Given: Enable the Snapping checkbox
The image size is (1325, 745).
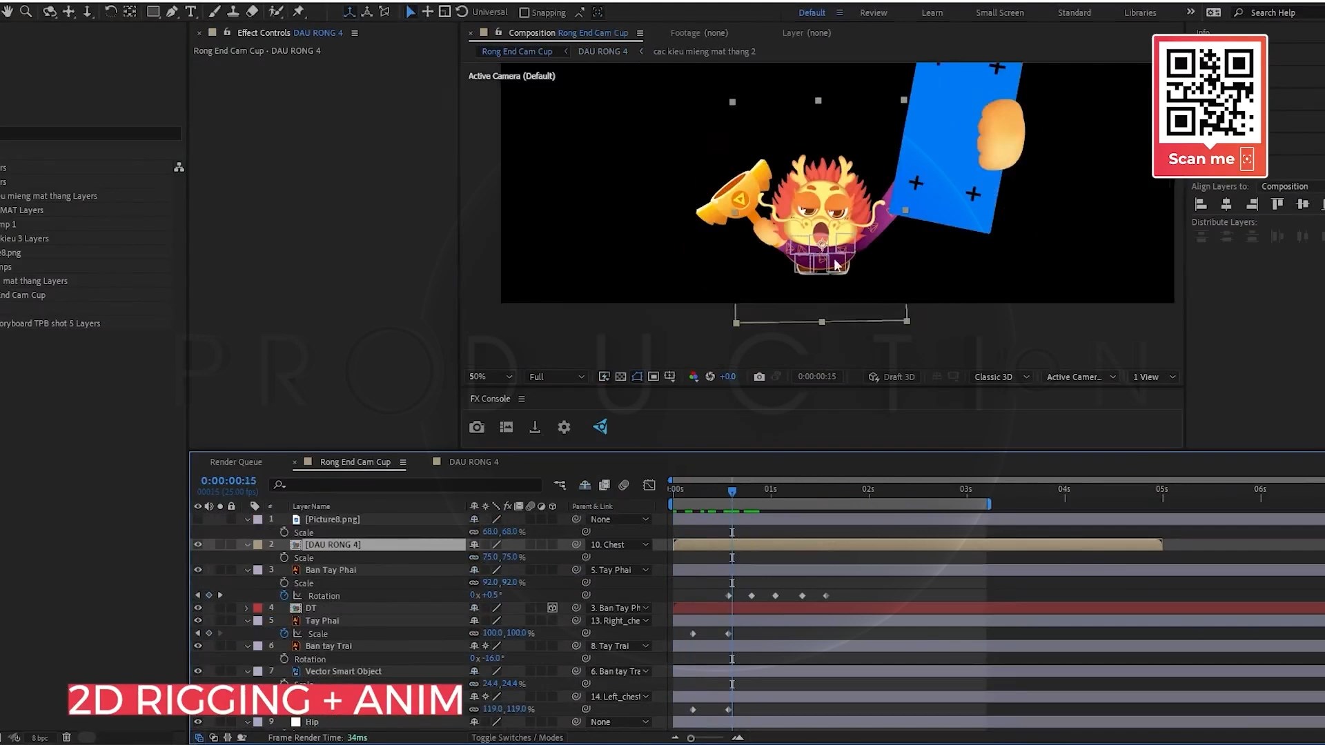Looking at the screenshot, I should [x=524, y=12].
